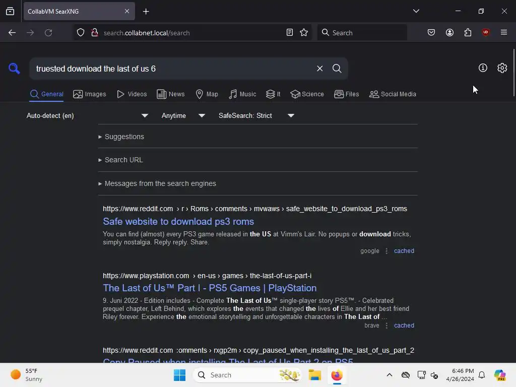
Task: Show hidden system tray icons chevron
Action: pyautogui.click(x=390, y=375)
